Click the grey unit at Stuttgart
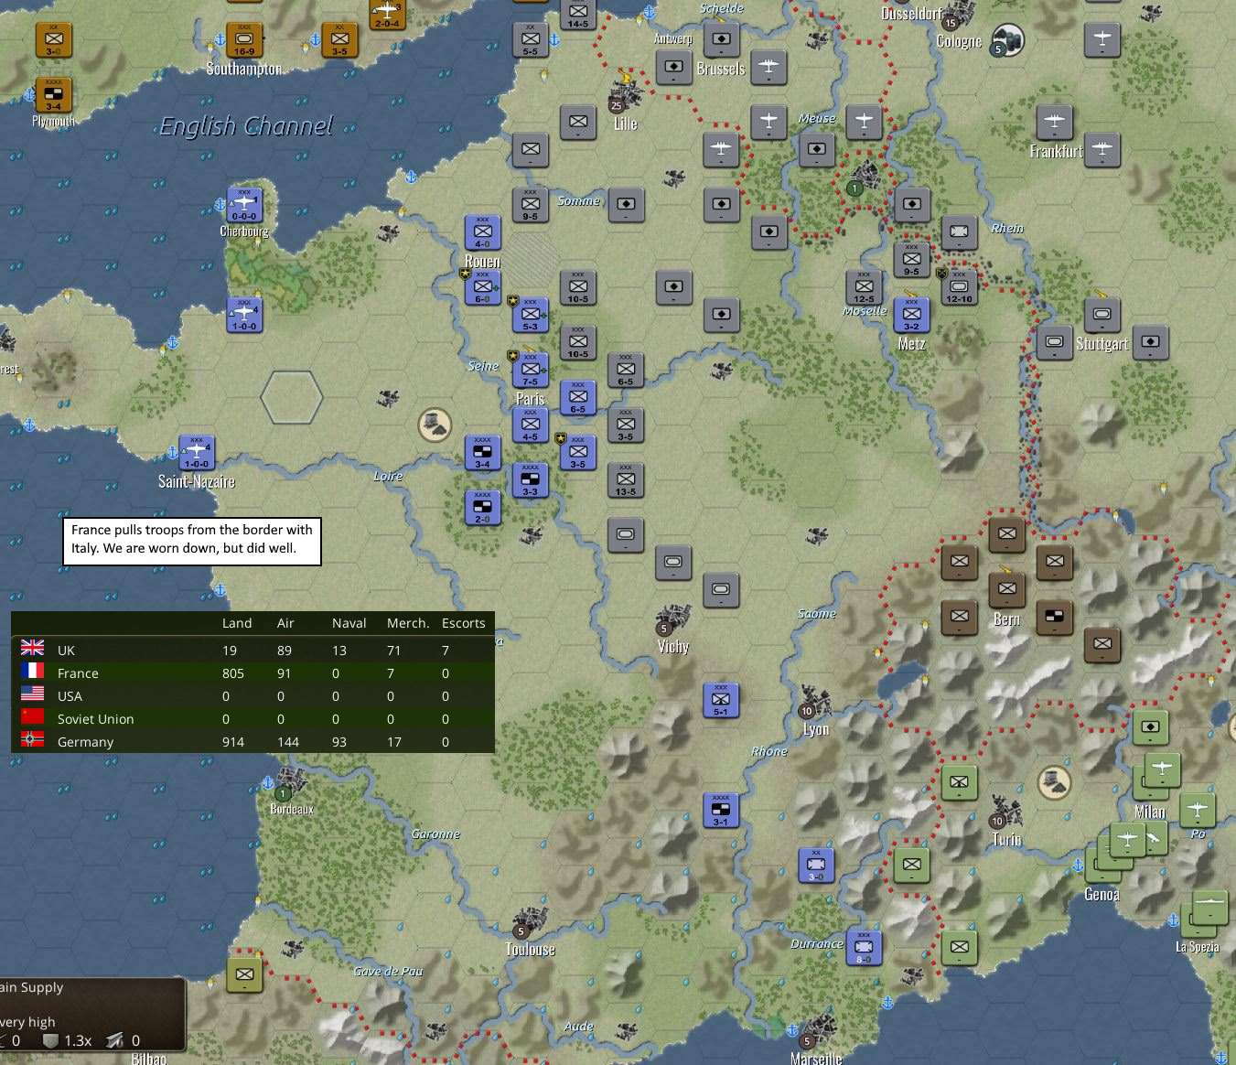This screenshot has height=1065, width=1236. coord(1102,315)
